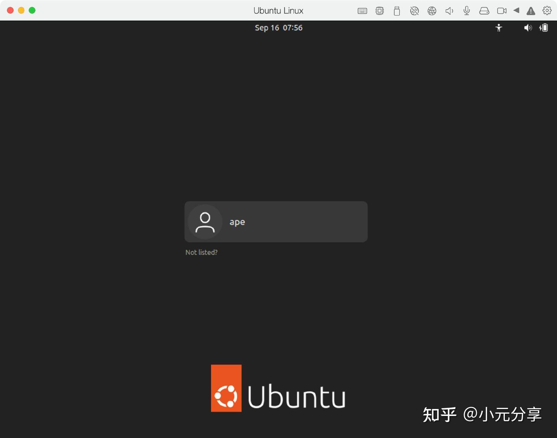Image resolution: width=557 pixels, height=438 pixels.
Task: Open the USB devices icon
Action: (x=397, y=10)
